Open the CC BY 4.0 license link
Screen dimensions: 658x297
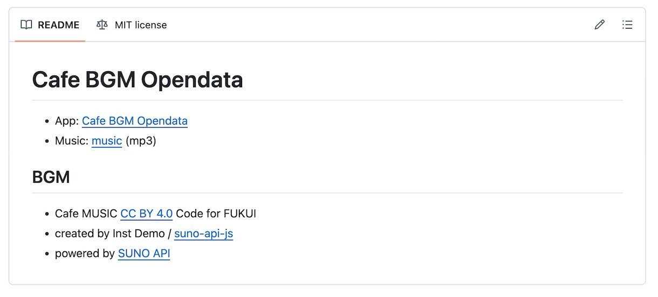coord(147,213)
